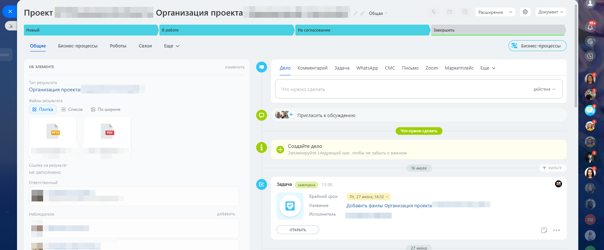
Task: Expand the Расширения dropdown arrow
Action: (x=511, y=12)
